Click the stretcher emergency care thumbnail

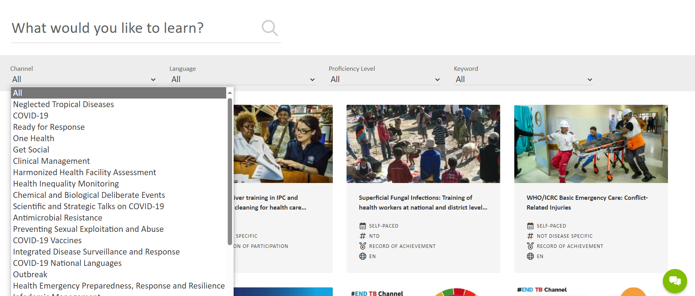click(591, 144)
